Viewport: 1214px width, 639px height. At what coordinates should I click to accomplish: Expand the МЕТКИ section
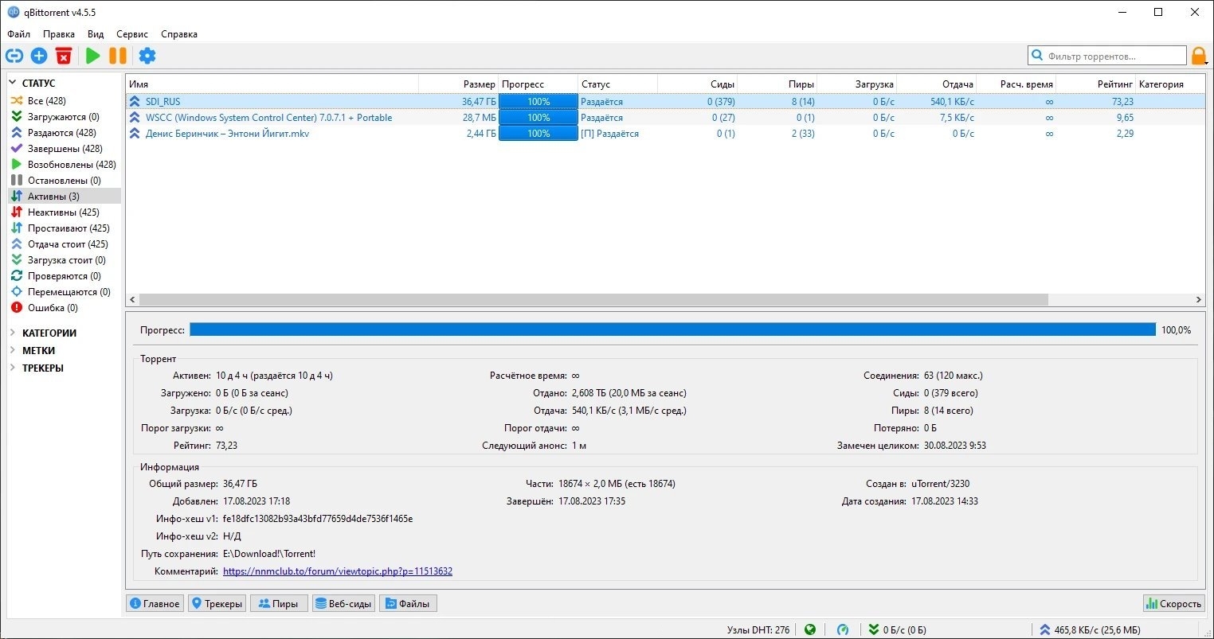coord(13,350)
